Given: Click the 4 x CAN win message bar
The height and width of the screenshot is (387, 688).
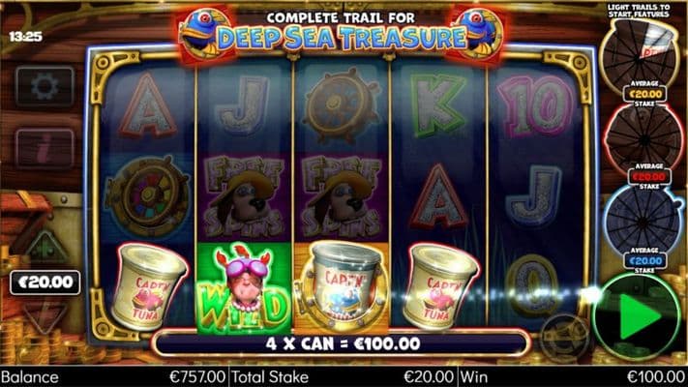Looking at the screenshot, I should pos(342,343).
